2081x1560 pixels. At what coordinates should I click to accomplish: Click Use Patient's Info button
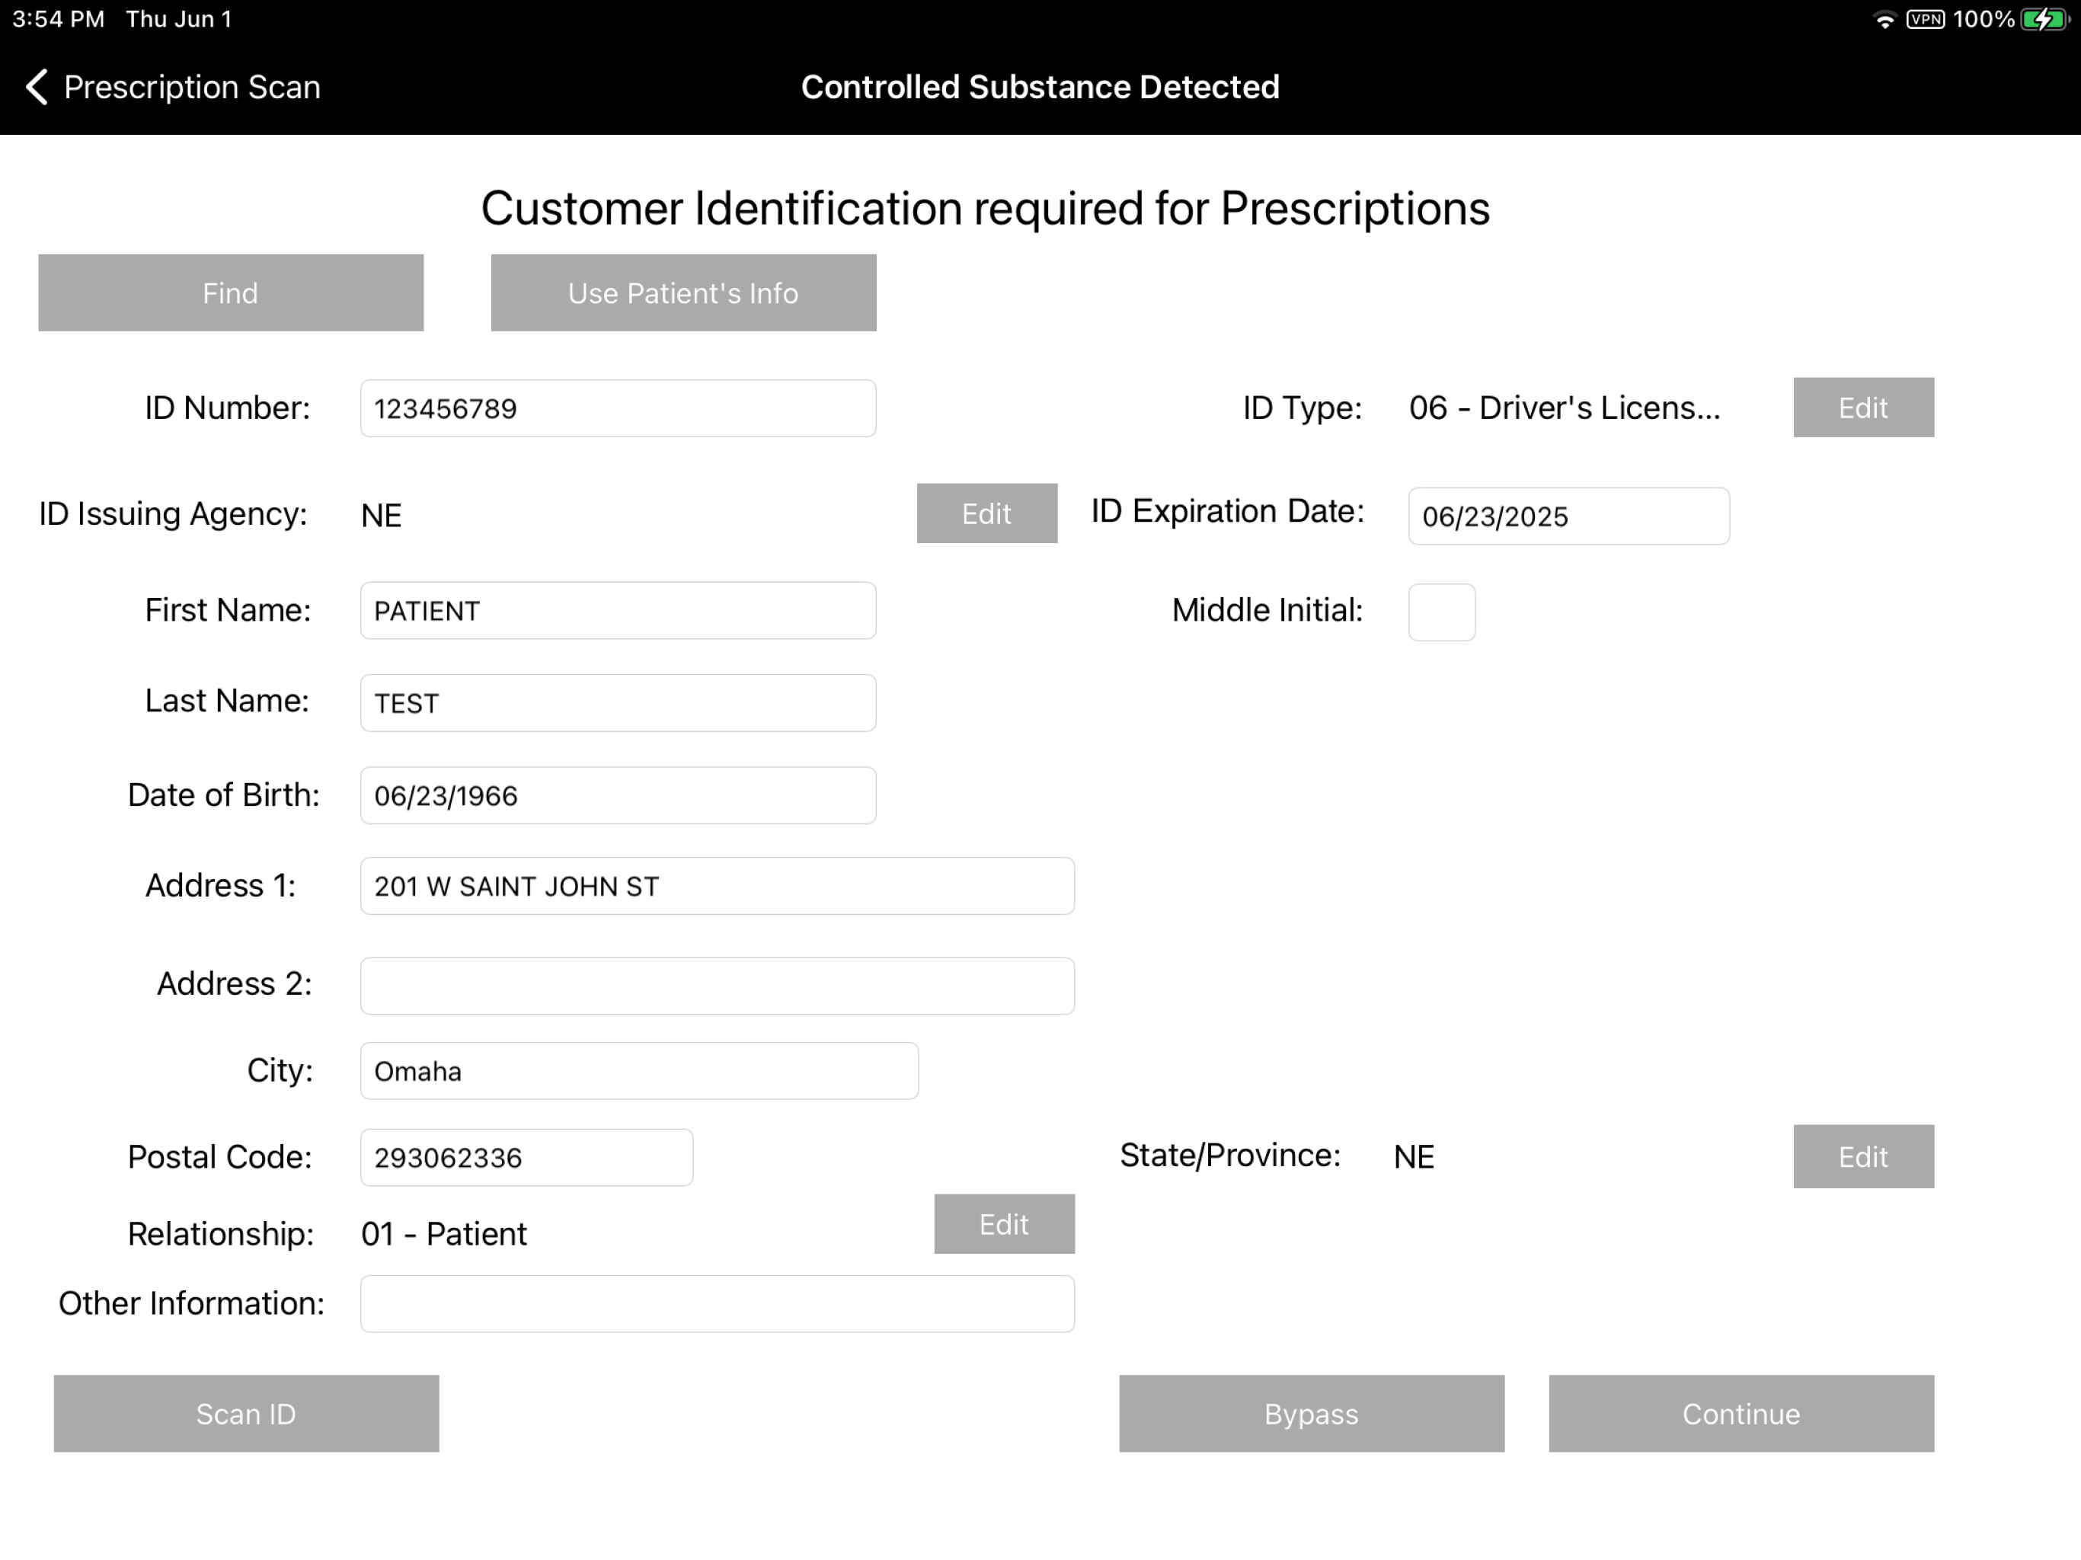point(683,292)
